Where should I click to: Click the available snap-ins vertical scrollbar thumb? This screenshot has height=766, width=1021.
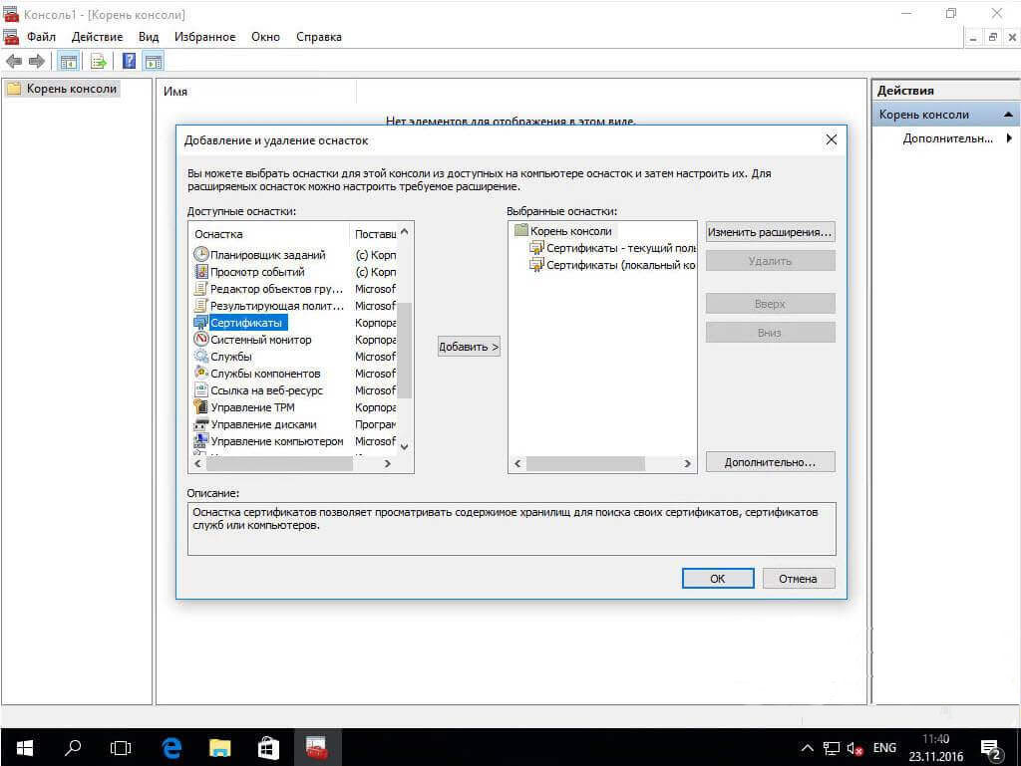(x=405, y=350)
